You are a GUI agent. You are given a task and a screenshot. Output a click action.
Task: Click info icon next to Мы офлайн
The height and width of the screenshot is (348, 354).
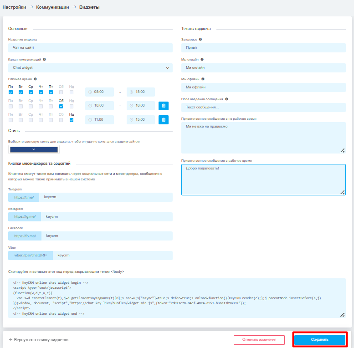tap(203, 79)
